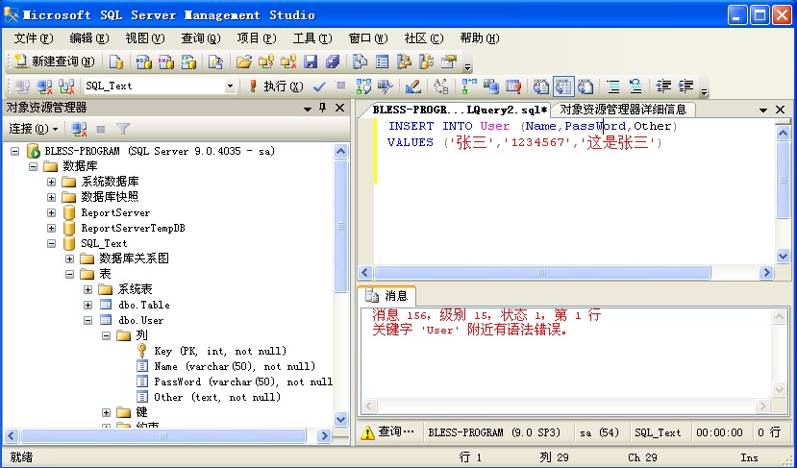Select the PassWord column in tree
Image resolution: width=797 pixels, height=468 pixels.
pos(235,382)
